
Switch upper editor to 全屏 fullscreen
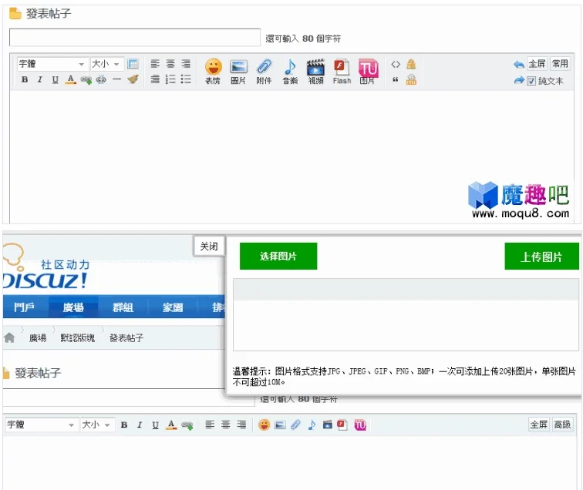pyautogui.click(x=538, y=64)
